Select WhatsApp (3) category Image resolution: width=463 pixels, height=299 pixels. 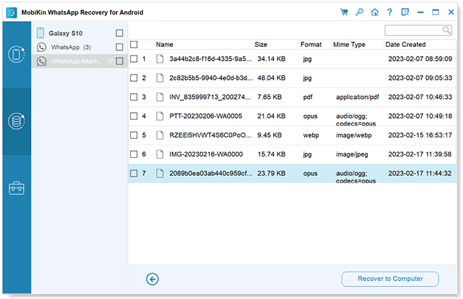[x=71, y=47]
